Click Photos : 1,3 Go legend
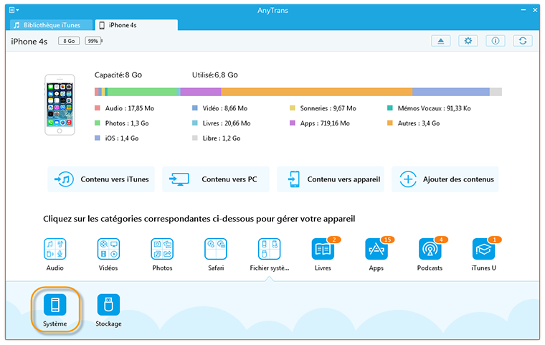This screenshot has height=345, width=545. click(122, 123)
